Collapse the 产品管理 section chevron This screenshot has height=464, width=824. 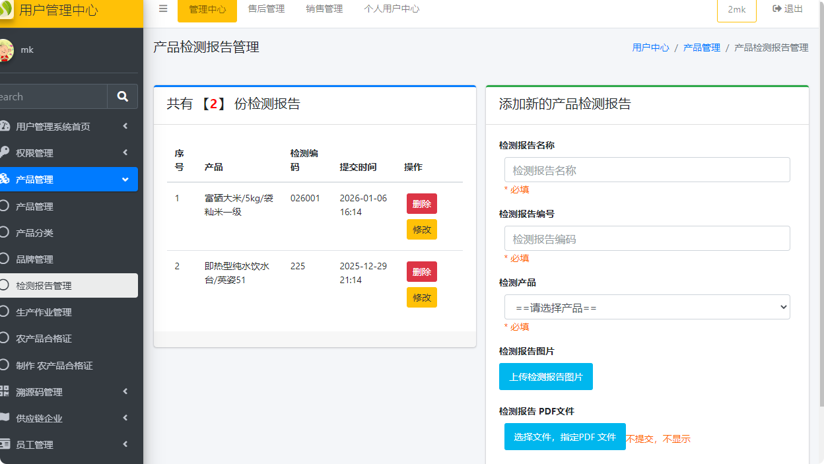125,180
